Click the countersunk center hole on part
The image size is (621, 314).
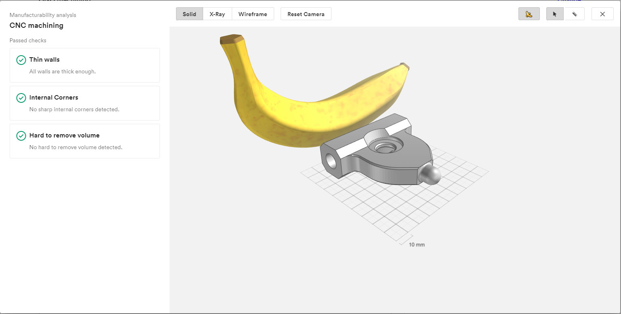[x=386, y=147]
